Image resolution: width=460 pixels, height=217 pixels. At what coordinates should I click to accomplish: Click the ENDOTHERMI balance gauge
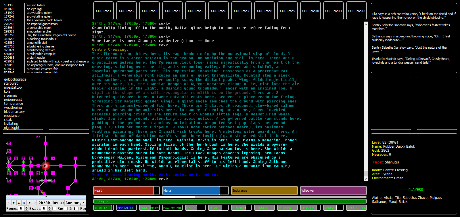pos(149,208)
